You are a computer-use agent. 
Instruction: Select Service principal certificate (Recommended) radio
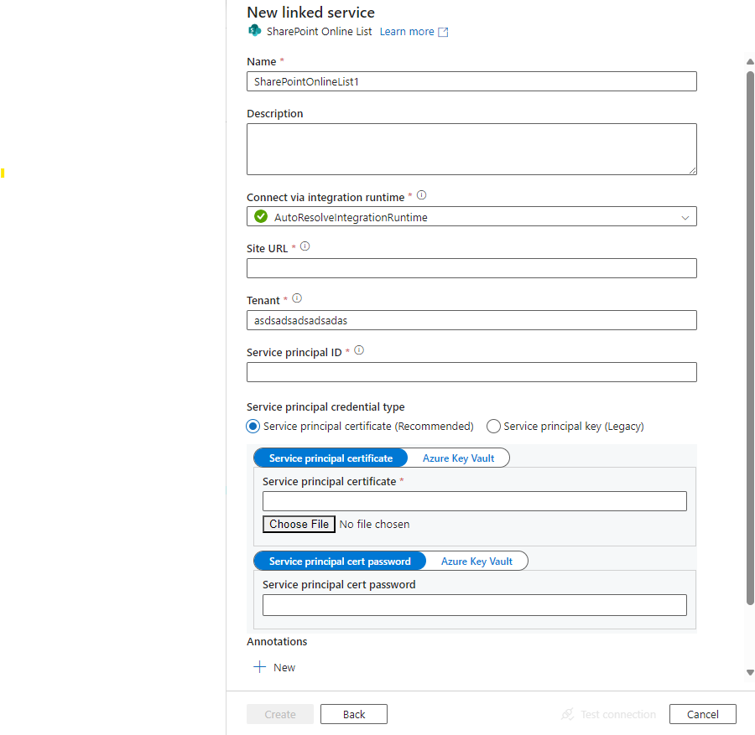point(253,427)
